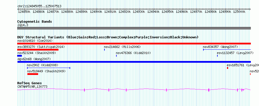Click the gray 2q14.3 cytogenetic band bar
Image resolution: width=259 pixels, height=106 pixels.
(x=134, y=28)
